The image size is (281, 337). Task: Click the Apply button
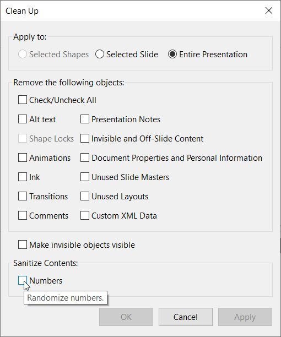coord(245,317)
